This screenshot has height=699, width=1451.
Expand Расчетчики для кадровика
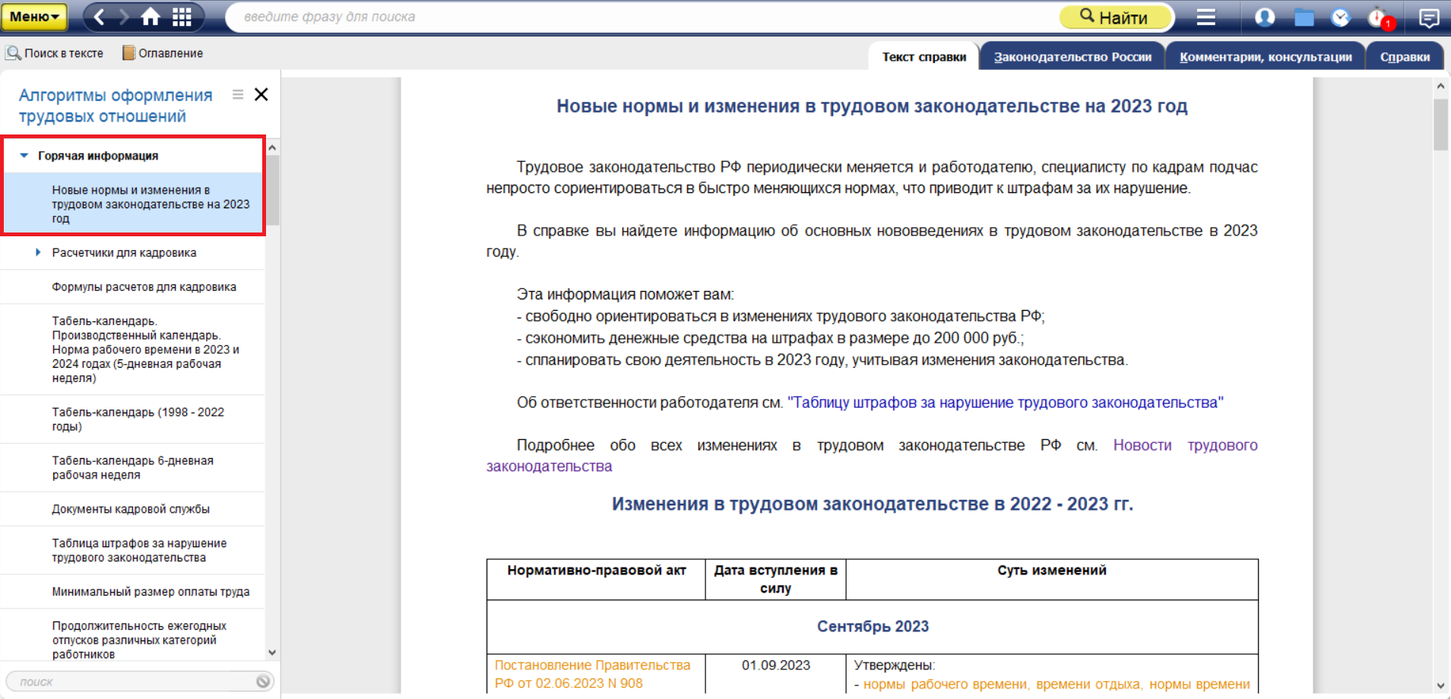39,252
